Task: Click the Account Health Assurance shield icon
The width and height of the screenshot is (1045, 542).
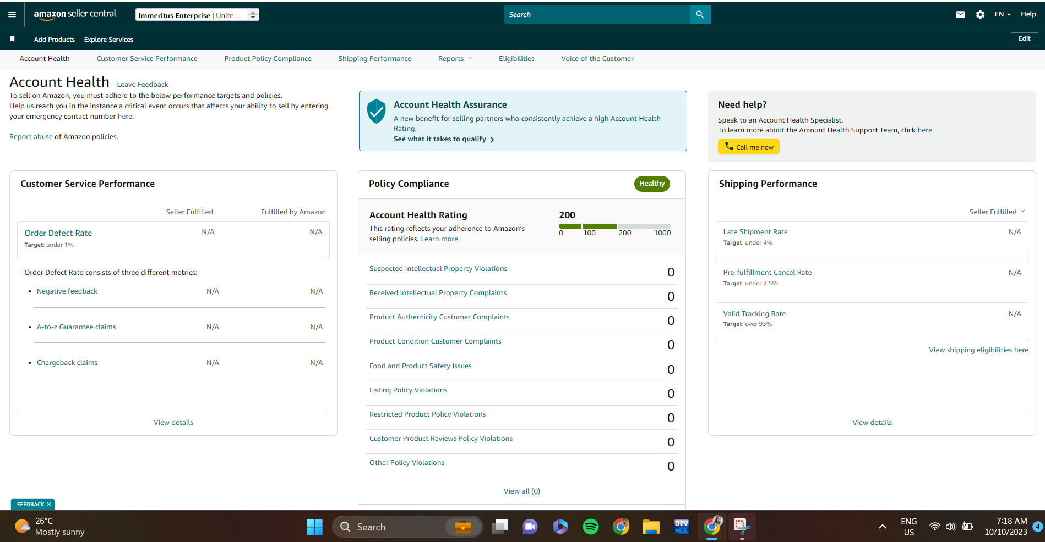Action: [x=377, y=112]
